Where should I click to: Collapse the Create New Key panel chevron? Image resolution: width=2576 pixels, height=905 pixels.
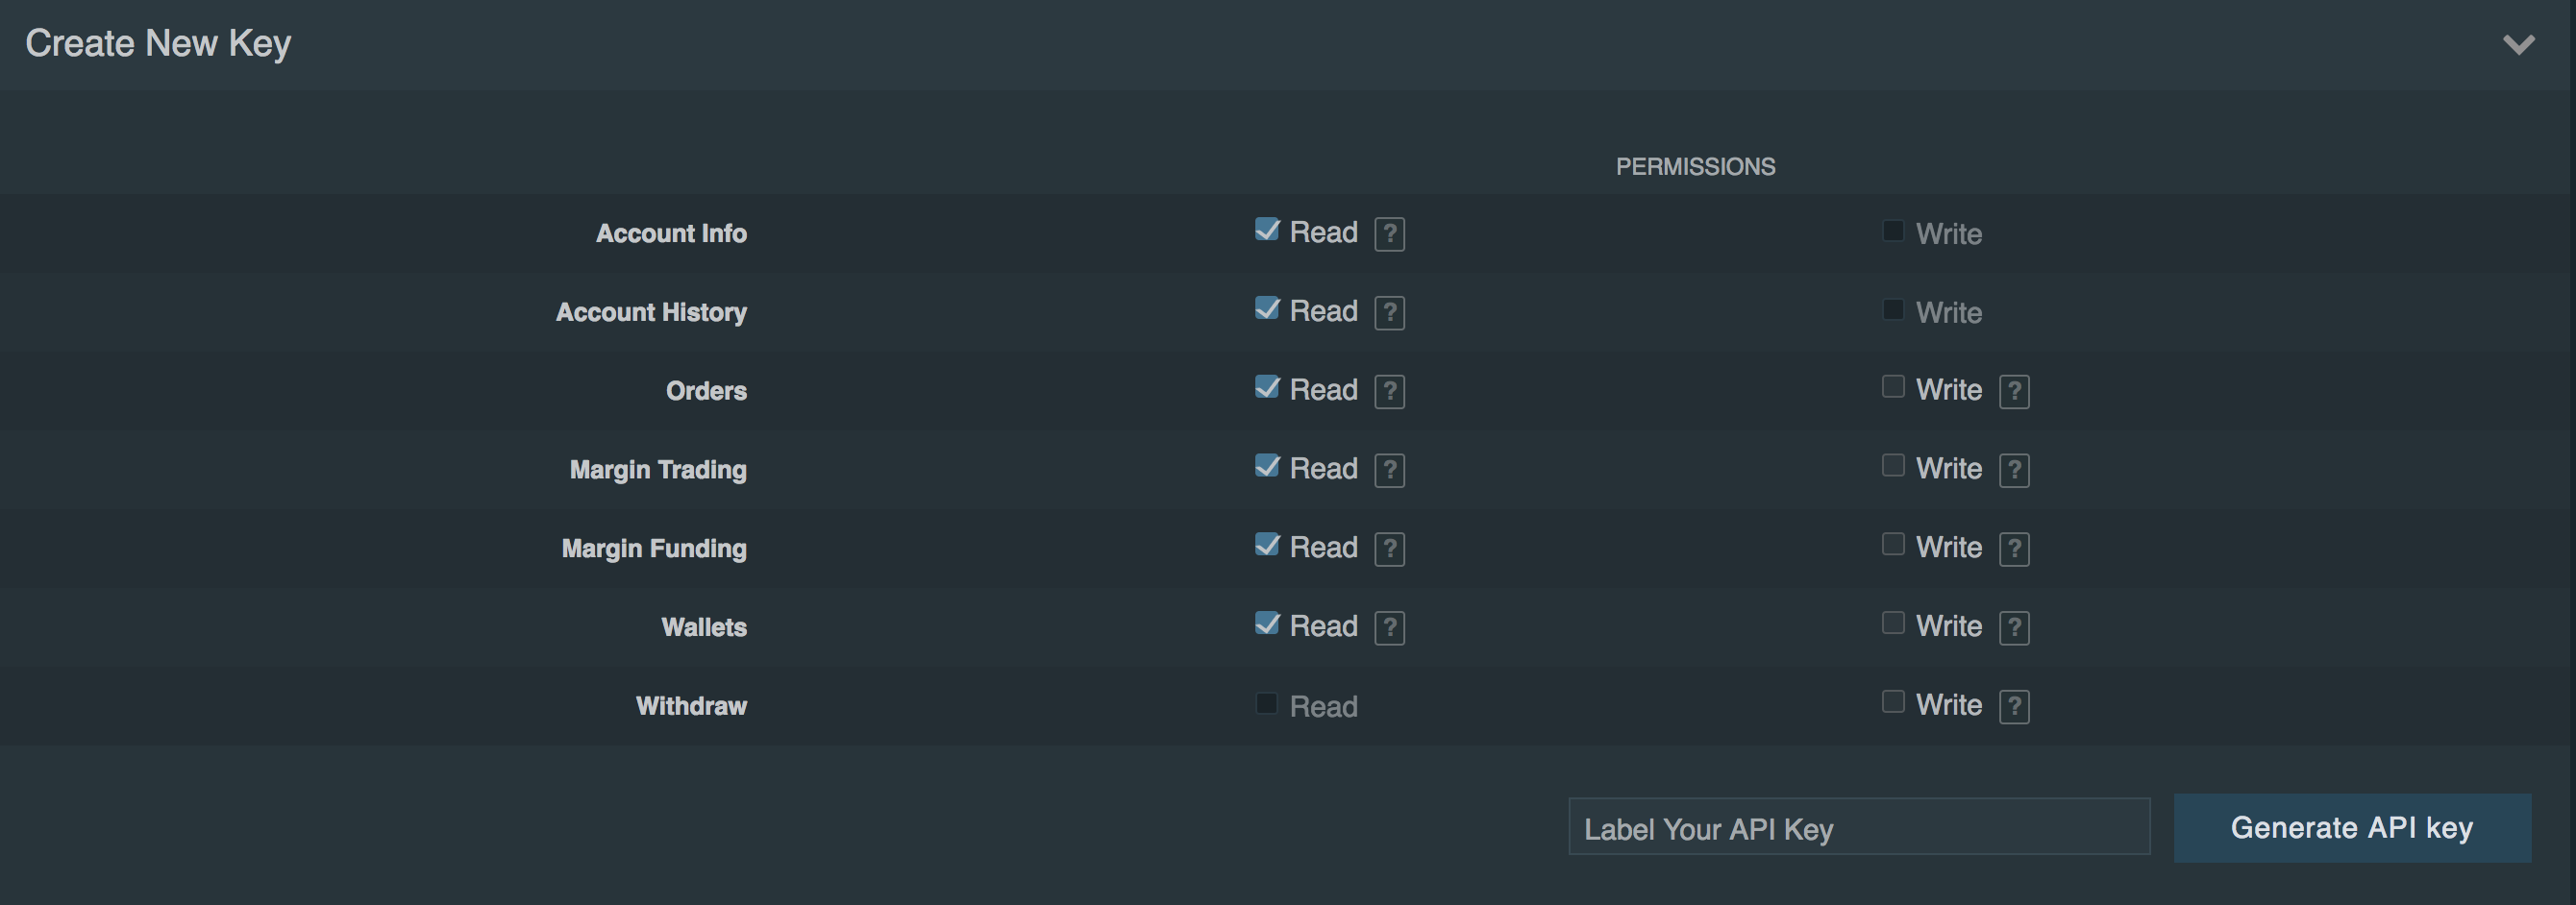tap(2518, 44)
